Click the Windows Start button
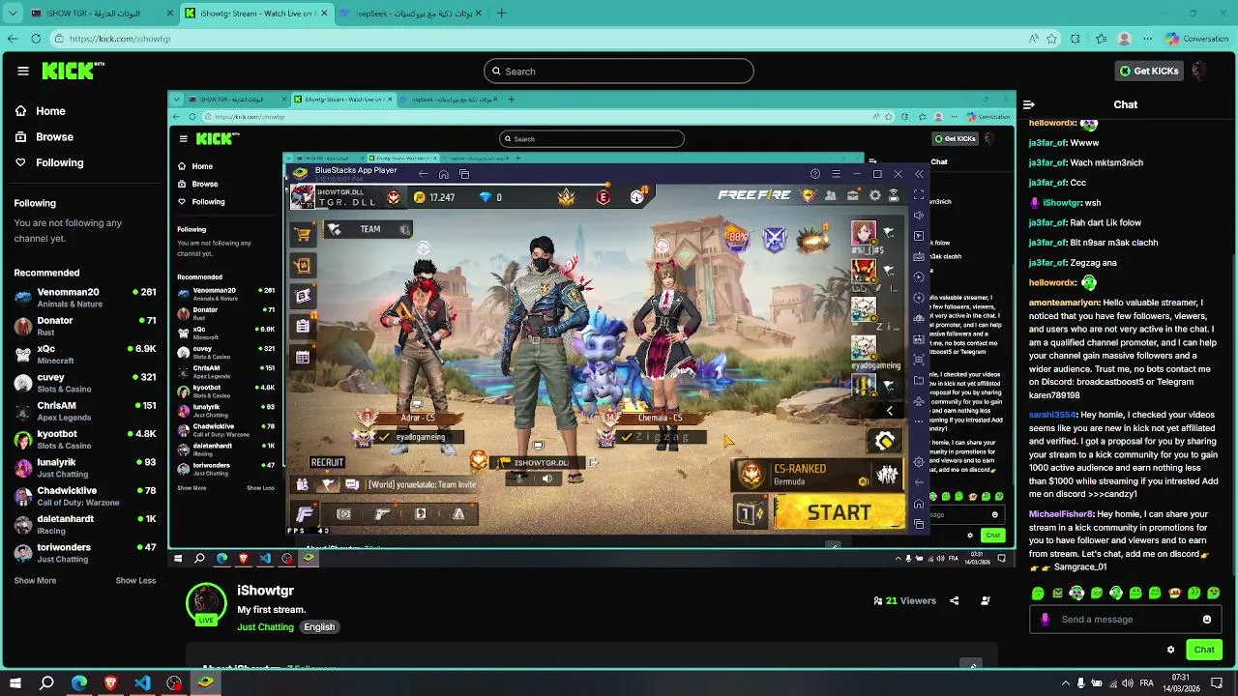The image size is (1238, 696). [15, 683]
